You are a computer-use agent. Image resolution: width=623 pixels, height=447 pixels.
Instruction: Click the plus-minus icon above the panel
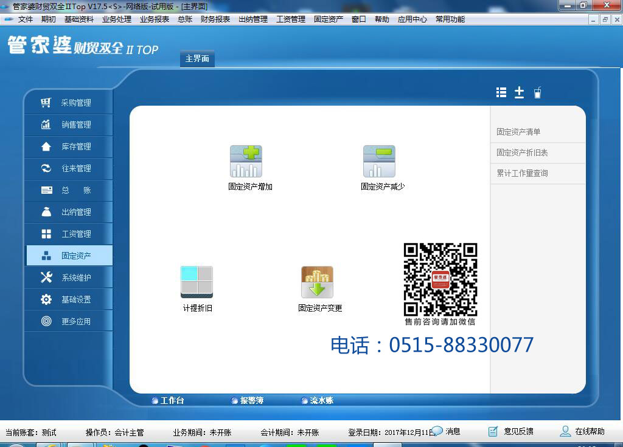[x=519, y=92]
